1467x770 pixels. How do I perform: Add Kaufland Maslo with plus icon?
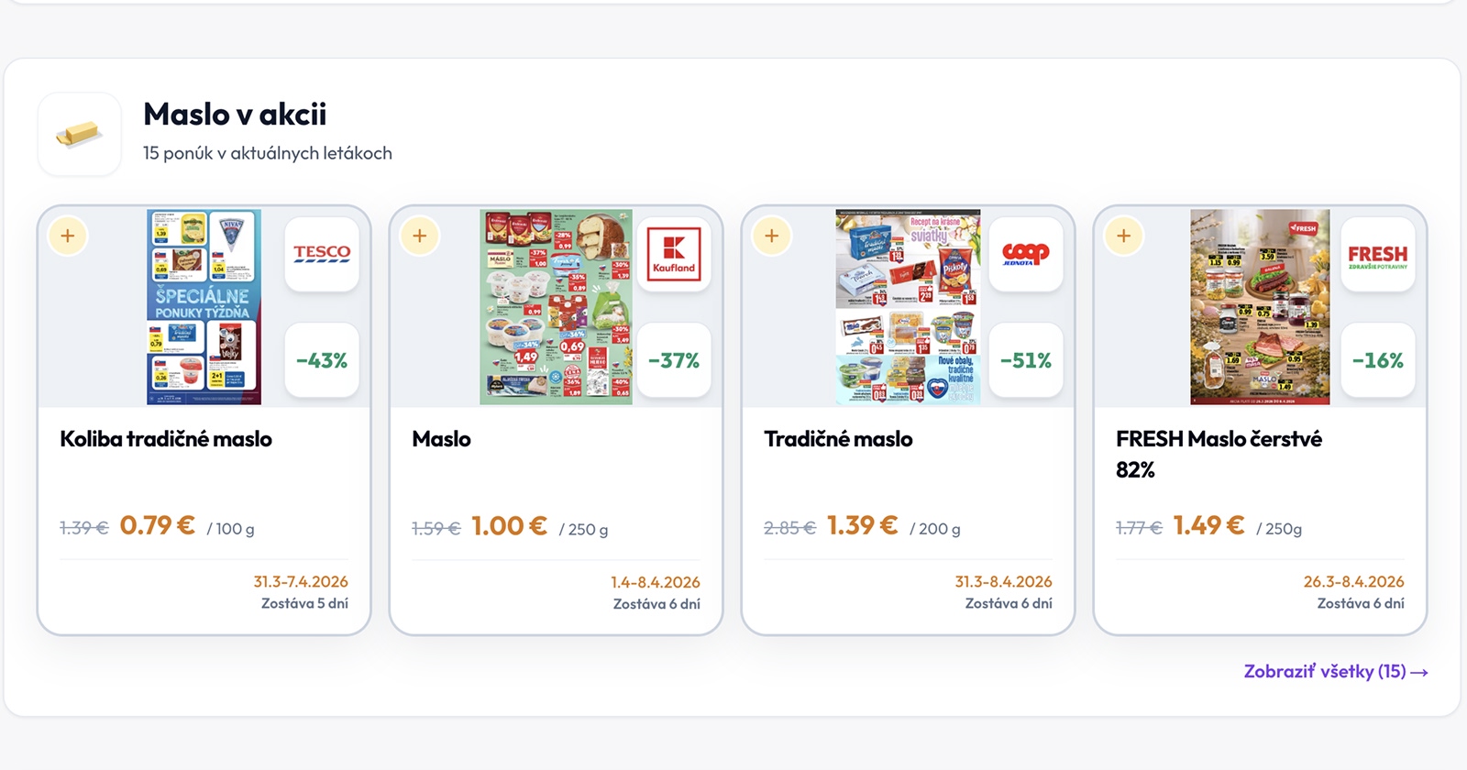tap(420, 236)
